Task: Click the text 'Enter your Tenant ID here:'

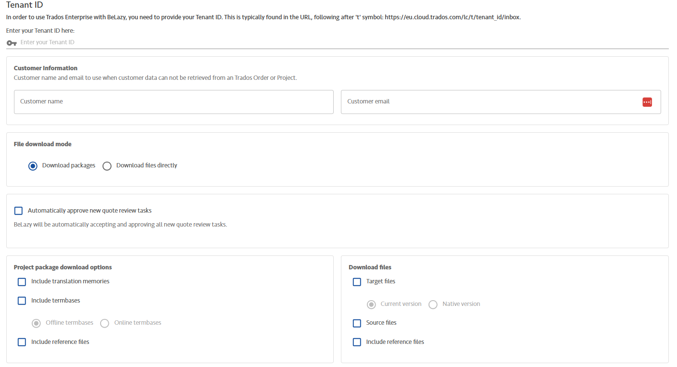Action: (40, 31)
